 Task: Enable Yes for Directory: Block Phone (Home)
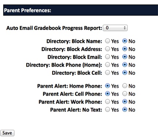point(108,65)
